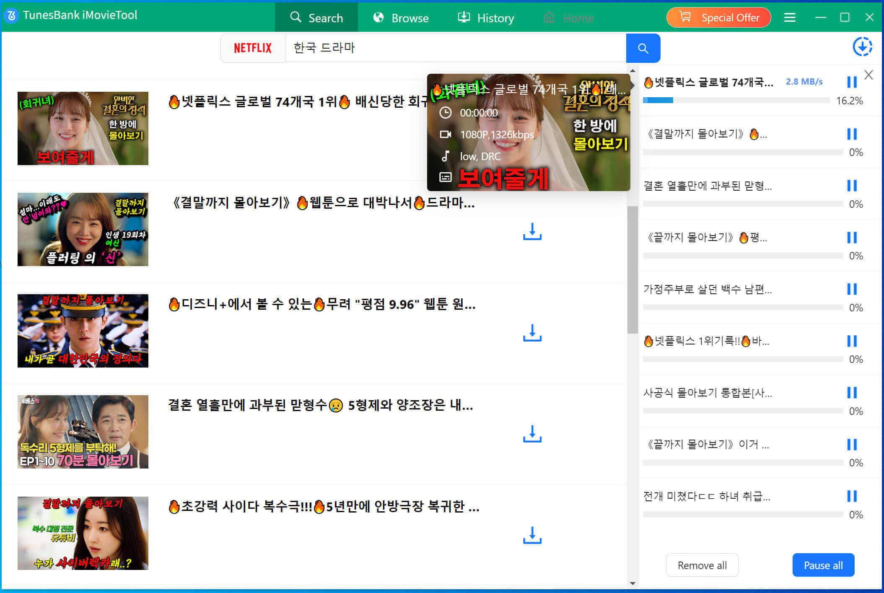Pause the download running at 2.8 MB/s
Viewport: 884px width, 593px height.
tap(852, 82)
